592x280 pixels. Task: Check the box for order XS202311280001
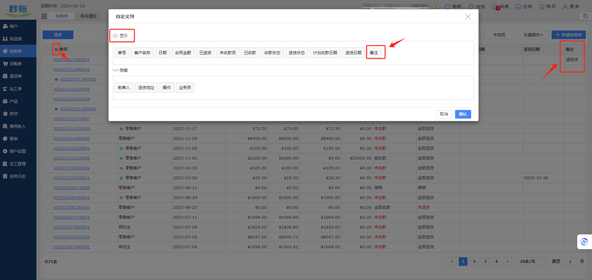[48, 69]
